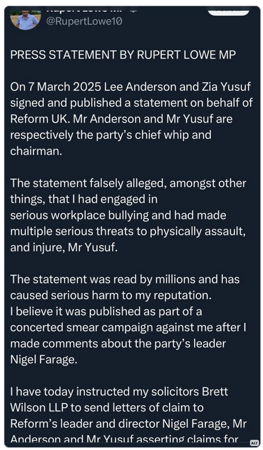
Task: Click the @RupertLowe10 handle
Action: pos(84,22)
